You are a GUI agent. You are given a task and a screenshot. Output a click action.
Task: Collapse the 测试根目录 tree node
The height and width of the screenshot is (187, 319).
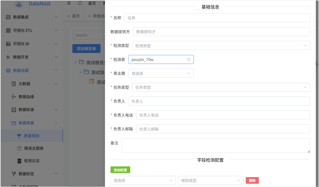pos(76,62)
